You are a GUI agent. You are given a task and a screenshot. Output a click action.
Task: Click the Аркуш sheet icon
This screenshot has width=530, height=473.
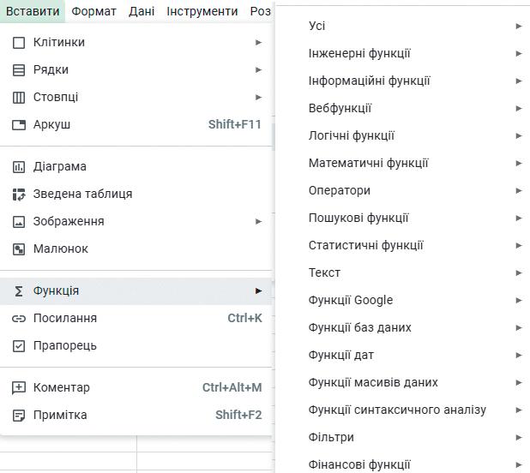(x=19, y=124)
